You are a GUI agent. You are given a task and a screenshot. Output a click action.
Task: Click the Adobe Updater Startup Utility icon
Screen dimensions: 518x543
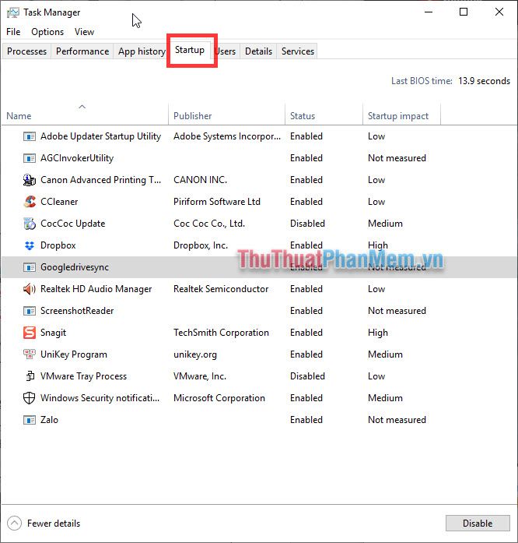coord(30,136)
